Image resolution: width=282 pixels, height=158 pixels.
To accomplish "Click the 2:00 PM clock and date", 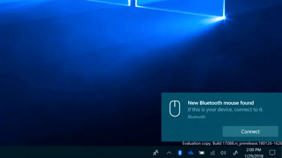I will point(253,153).
